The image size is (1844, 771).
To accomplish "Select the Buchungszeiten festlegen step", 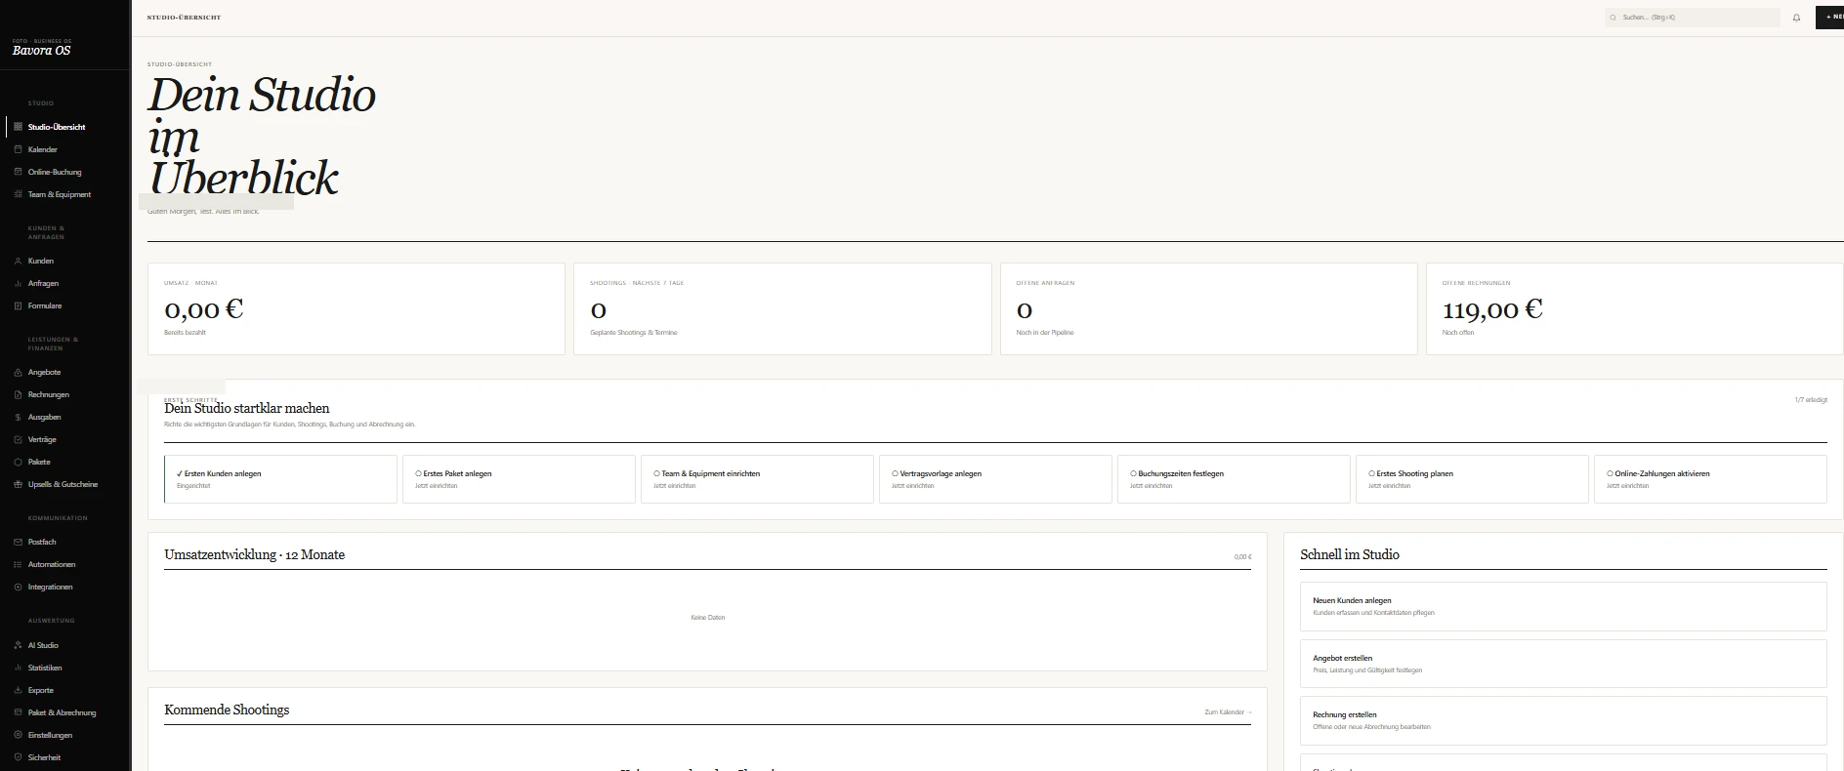I will [1234, 479].
